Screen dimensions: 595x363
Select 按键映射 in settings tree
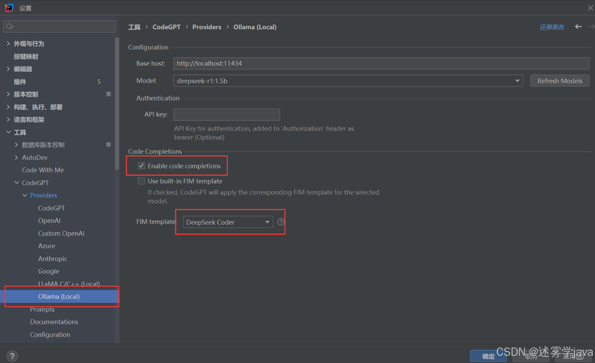[x=26, y=56]
